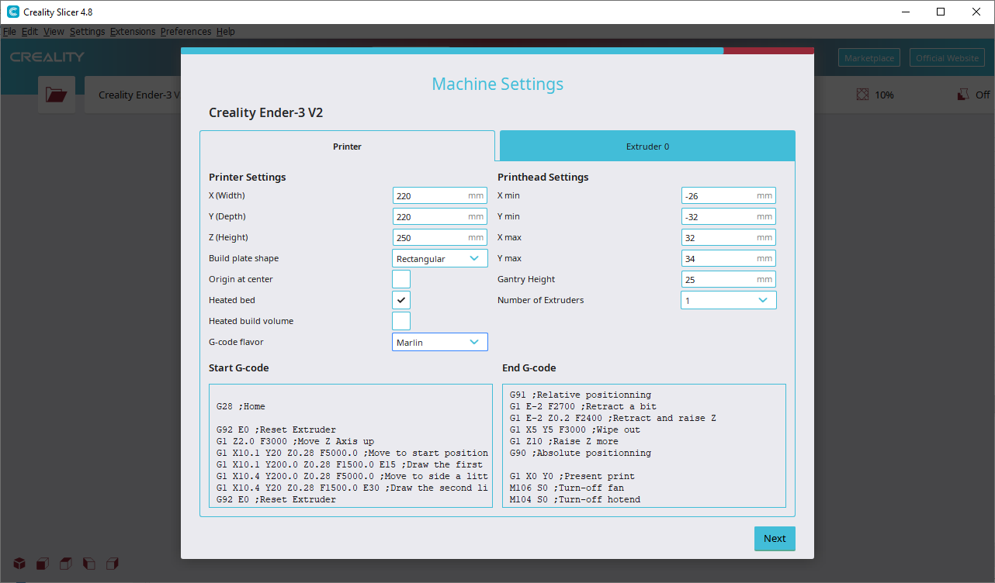Open the Edit menu
This screenshot has height=583, width=995.
point(29,32)
